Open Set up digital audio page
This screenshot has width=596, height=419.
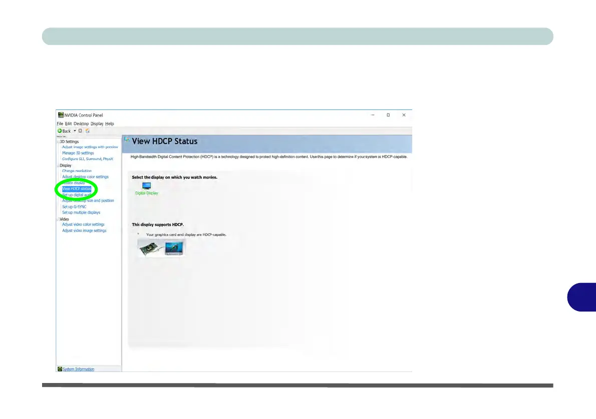click(77, 194)
